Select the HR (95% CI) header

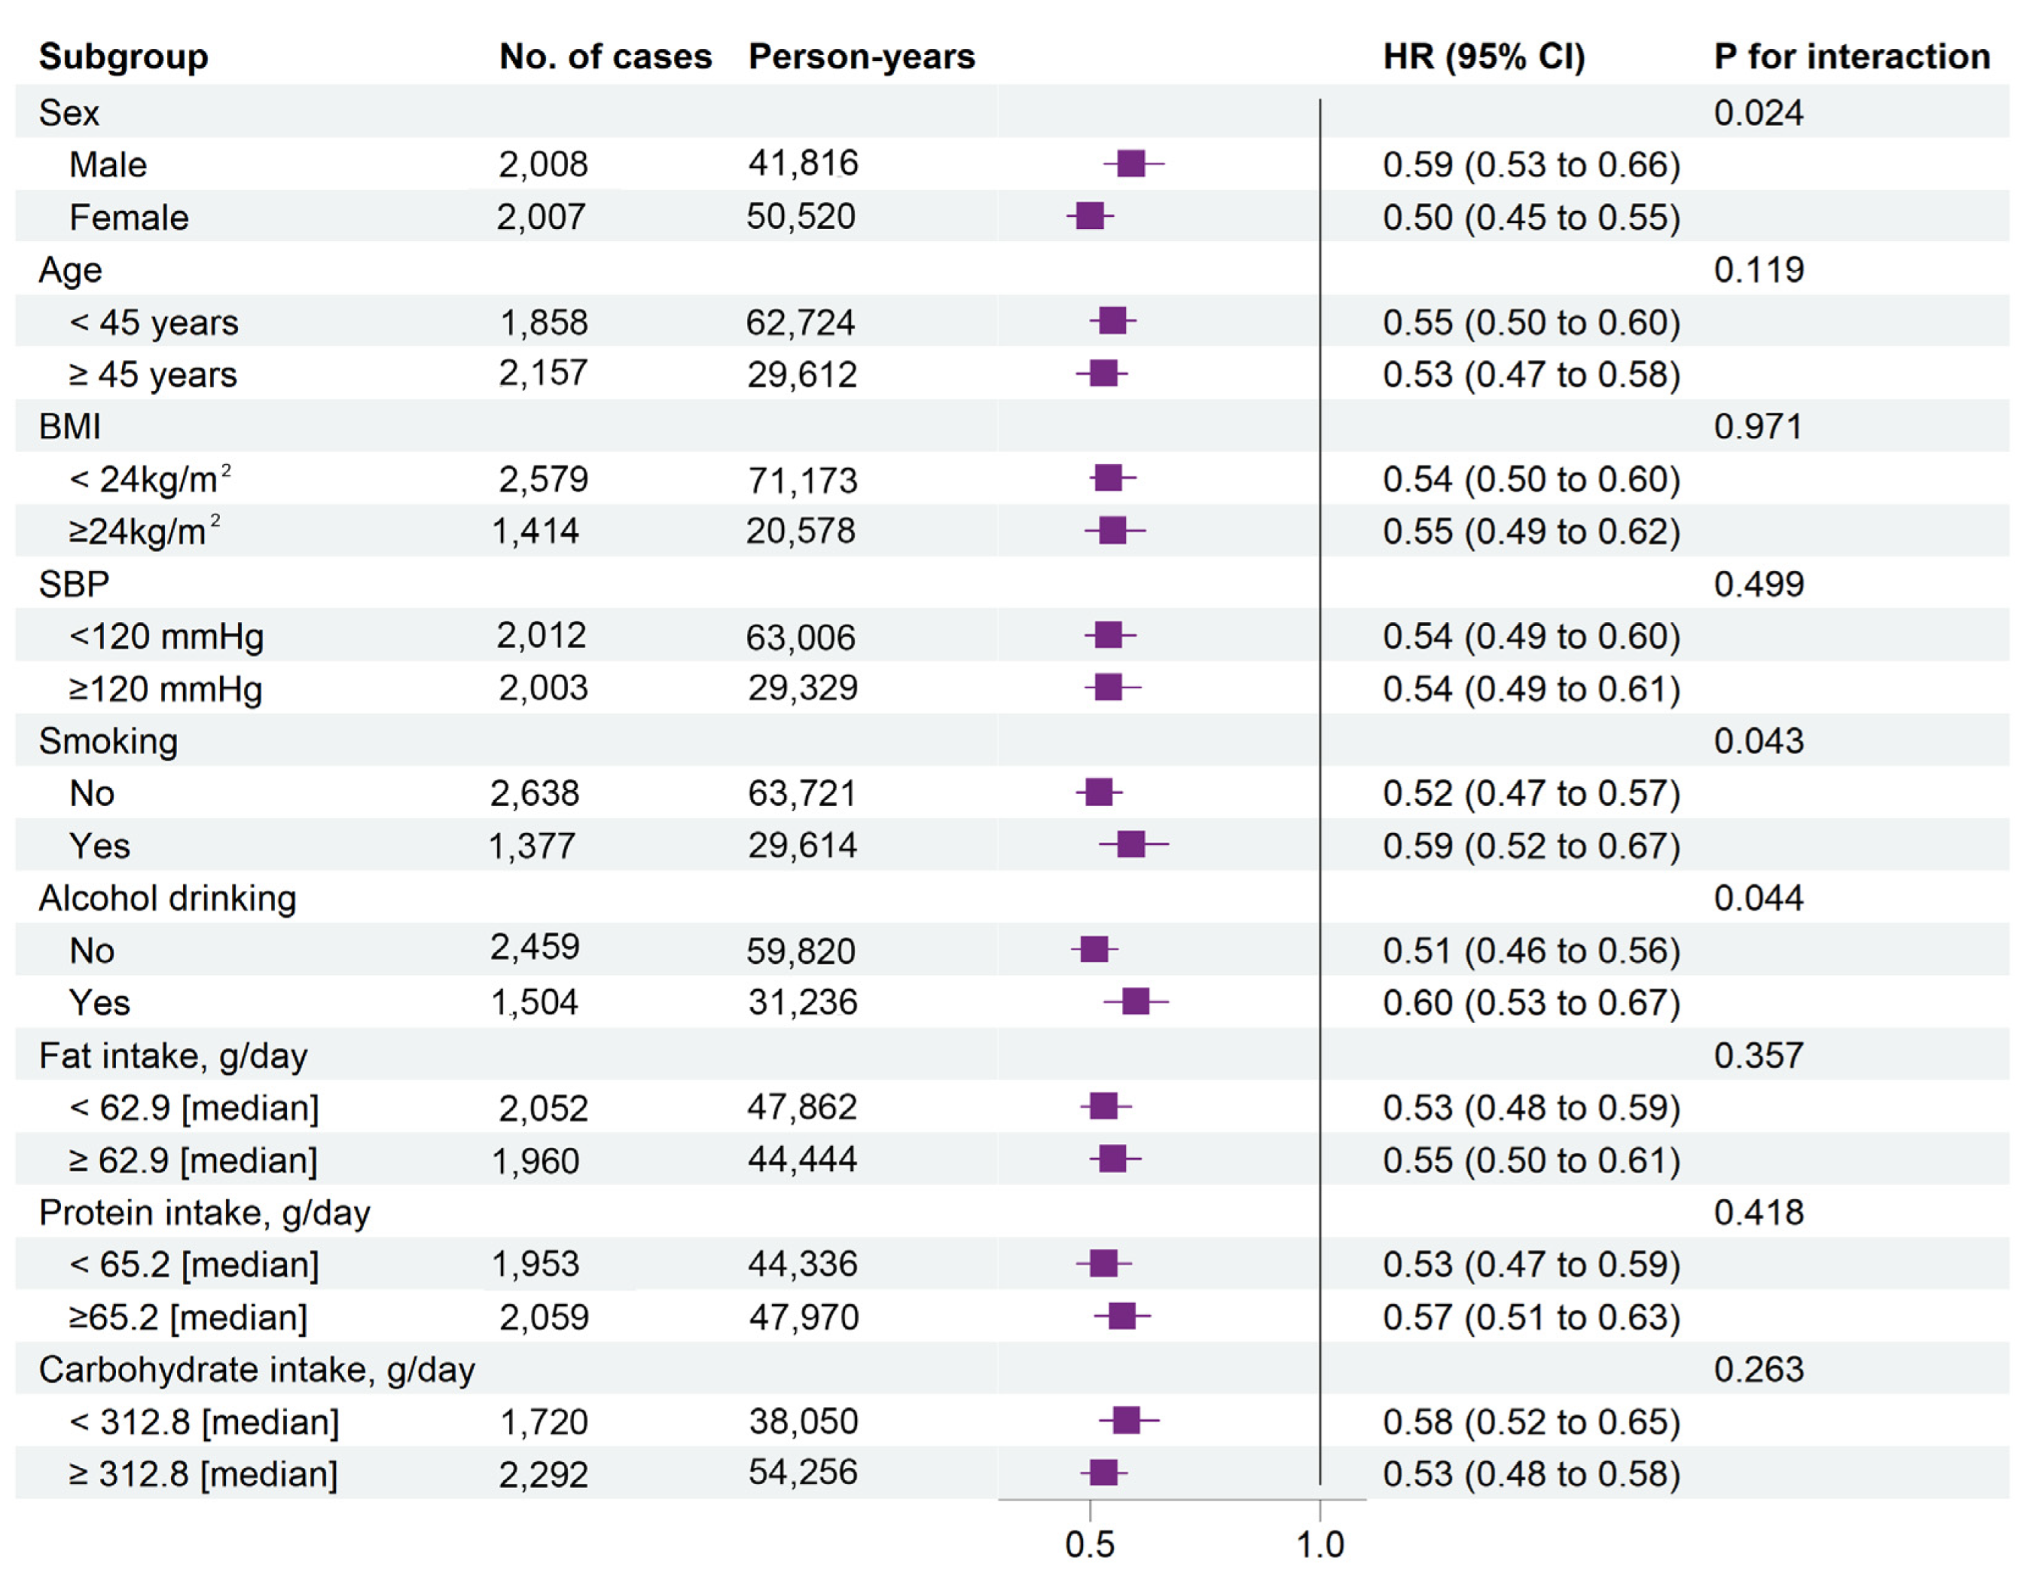pyautogui.click(x=1484, y=57)
